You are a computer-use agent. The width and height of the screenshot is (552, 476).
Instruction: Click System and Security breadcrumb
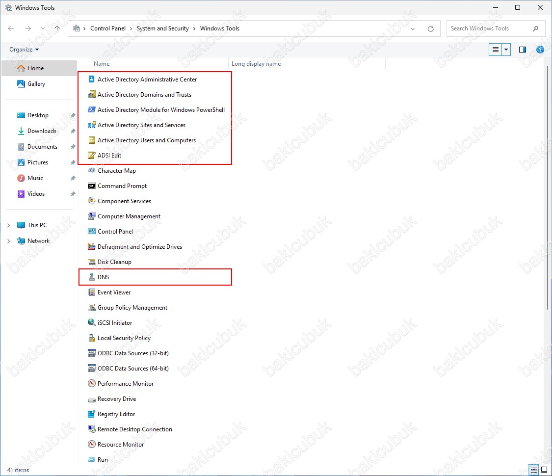[x=162, y=28]
